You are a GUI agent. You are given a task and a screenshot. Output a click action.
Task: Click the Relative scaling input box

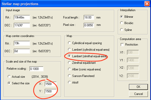pyautogui.click(x=36, y=69)
